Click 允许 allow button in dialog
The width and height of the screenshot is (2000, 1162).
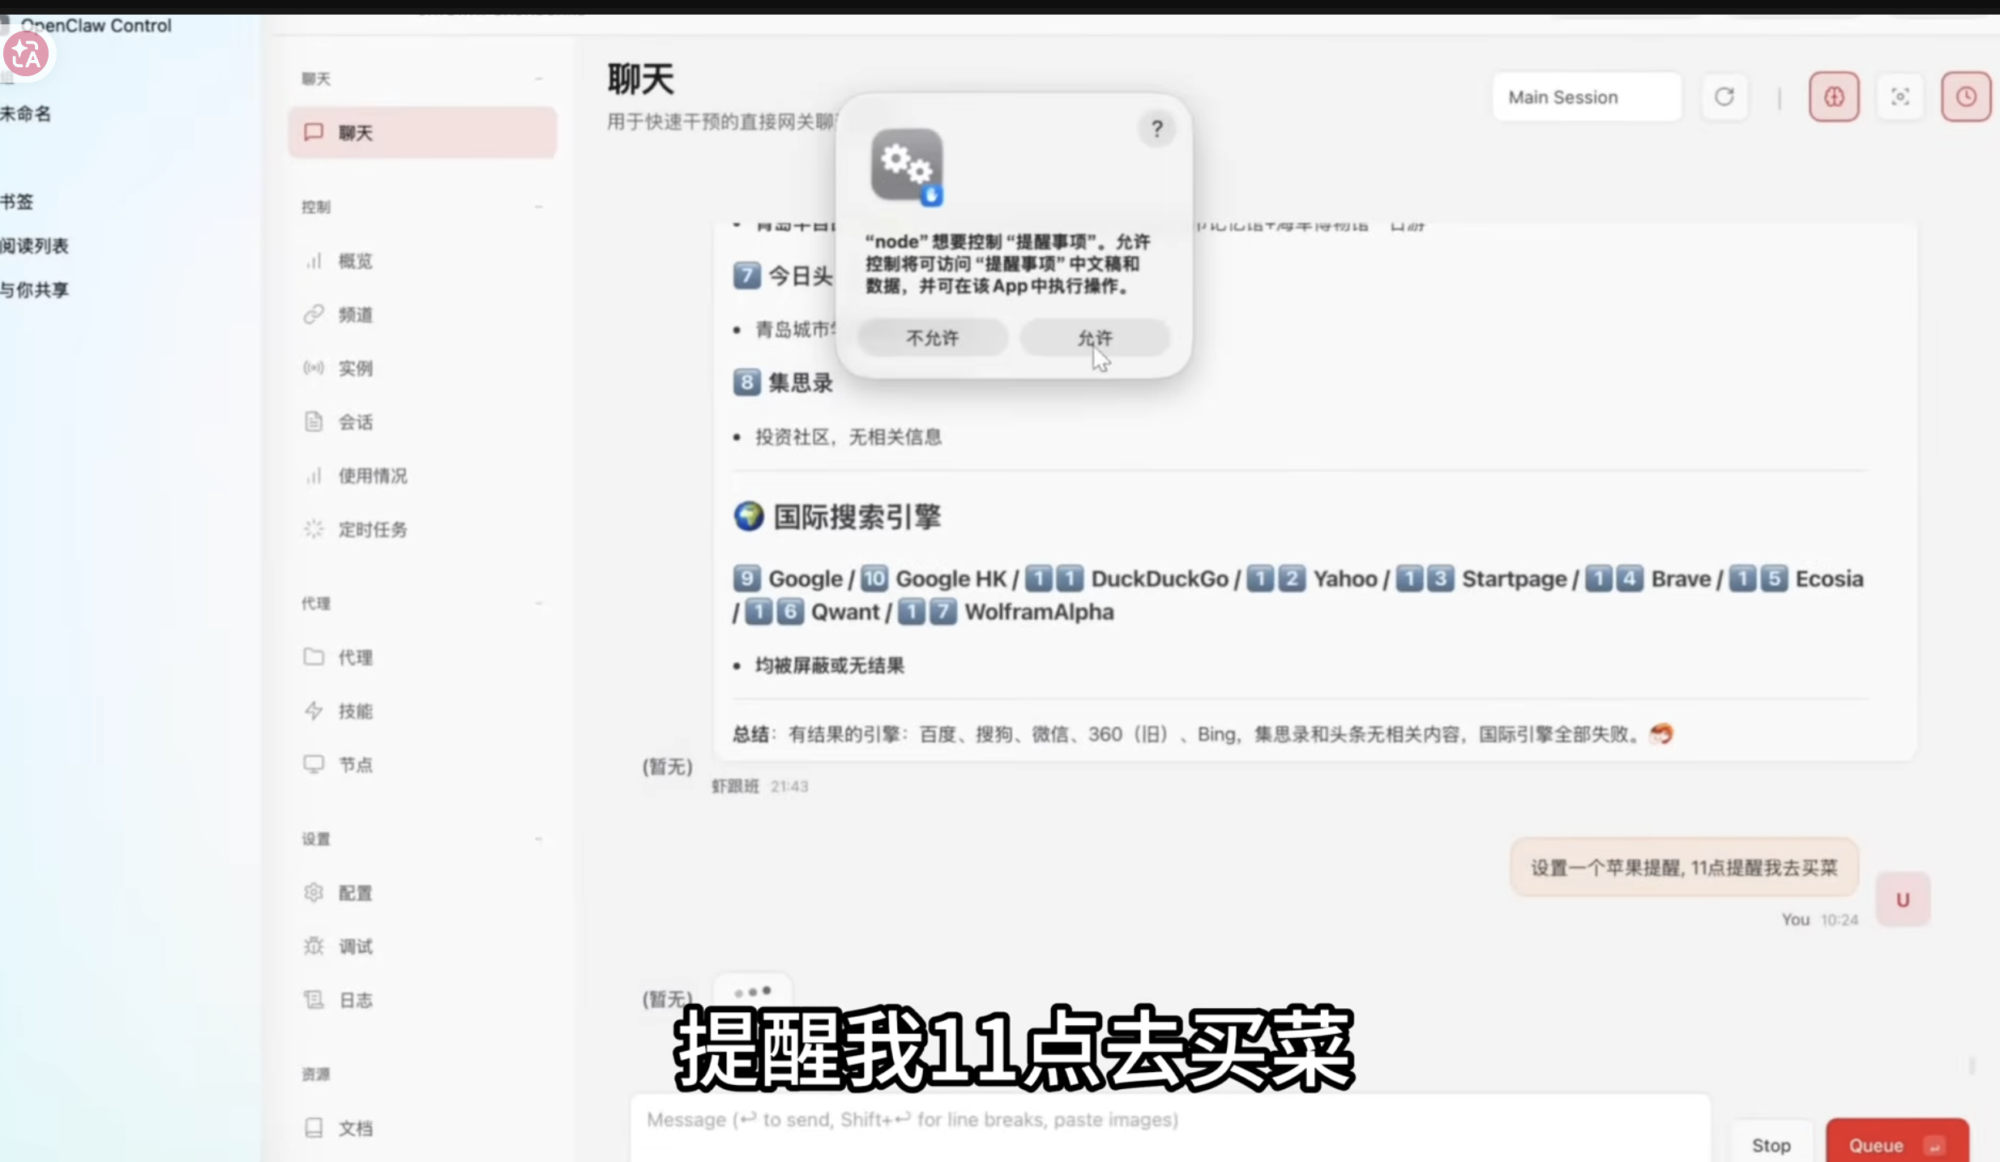(x=1094, y=338)
